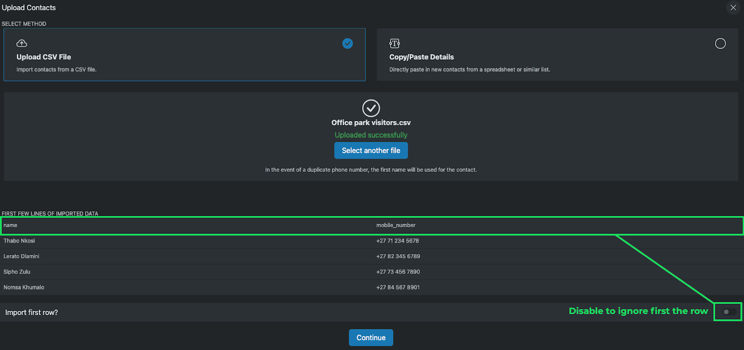Image resolution: width=744 pixels, height=350 pixels.
Task: Choose the Upload CSV File method card
Action: coord(184,54)
